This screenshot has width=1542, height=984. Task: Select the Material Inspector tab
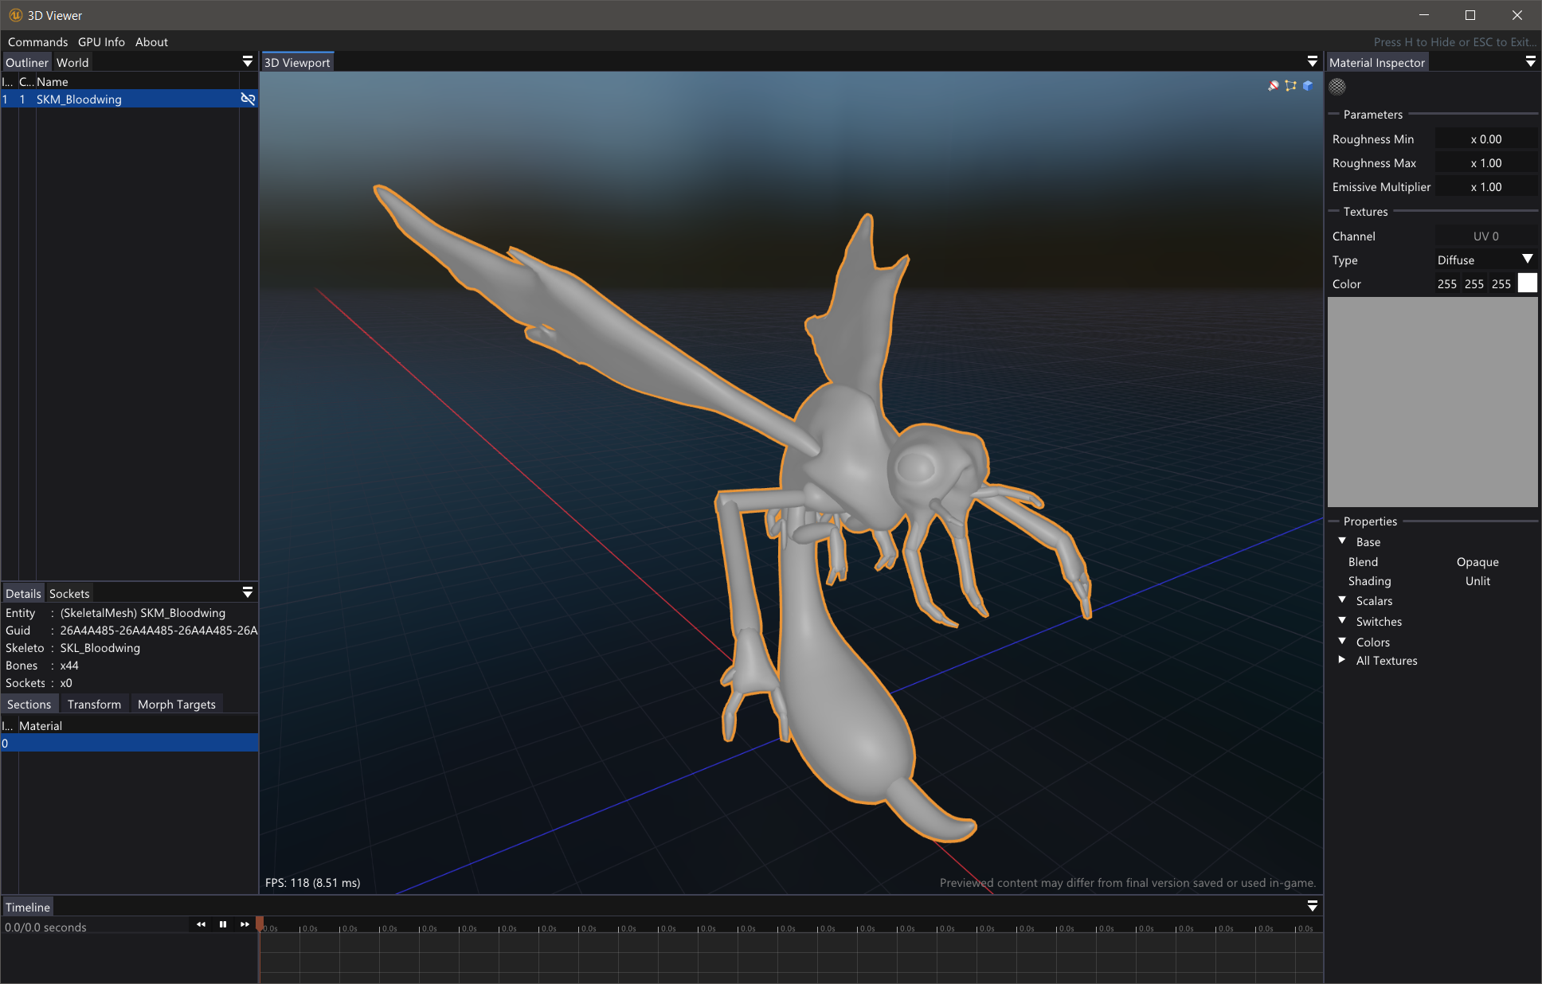1377,62
